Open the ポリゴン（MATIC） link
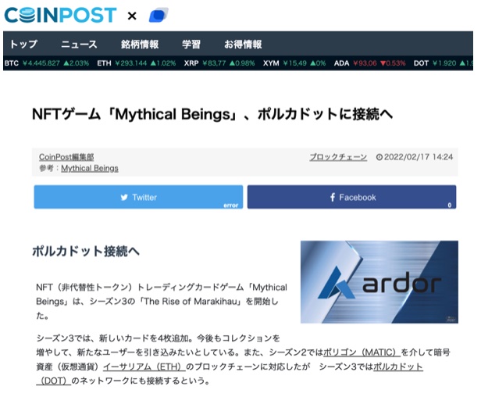 point(362,352)
